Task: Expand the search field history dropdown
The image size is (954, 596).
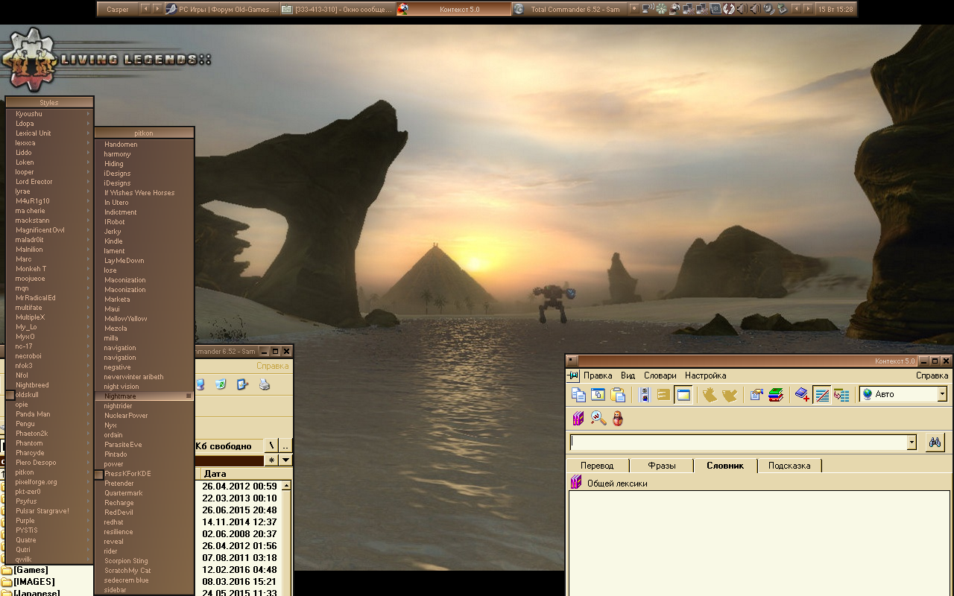Action: pos(911,443)
